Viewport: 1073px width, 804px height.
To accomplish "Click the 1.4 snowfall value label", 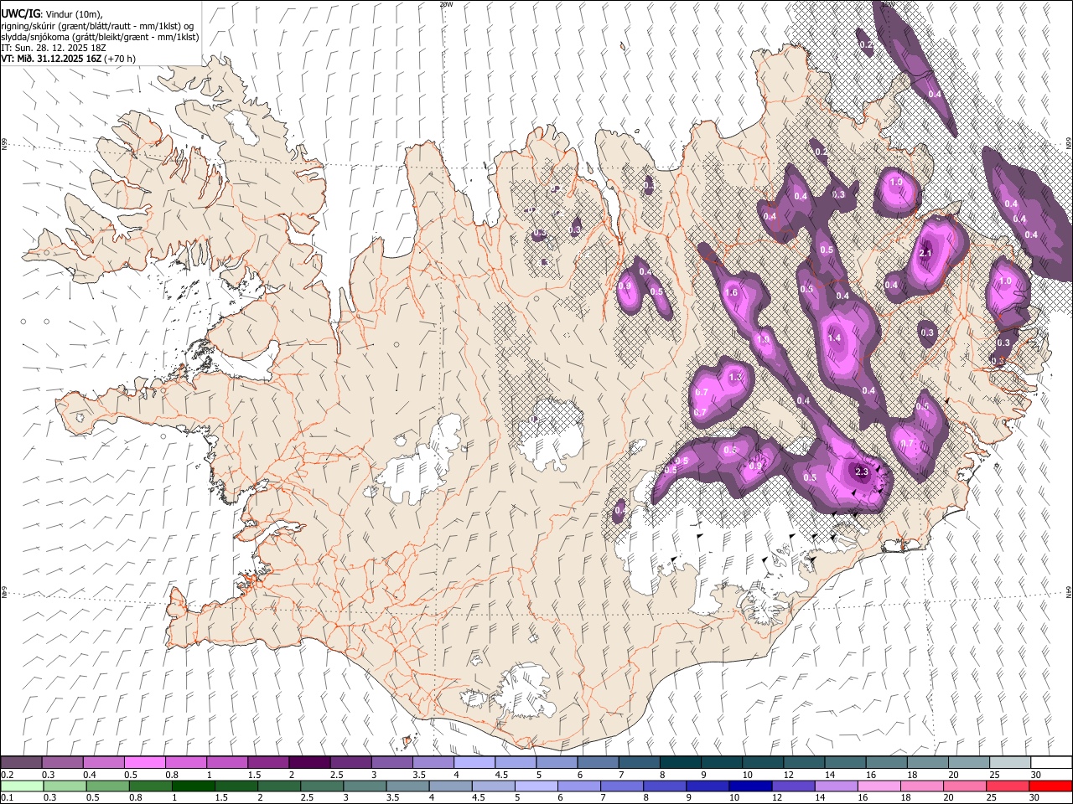I will click(x=834, y=338).
